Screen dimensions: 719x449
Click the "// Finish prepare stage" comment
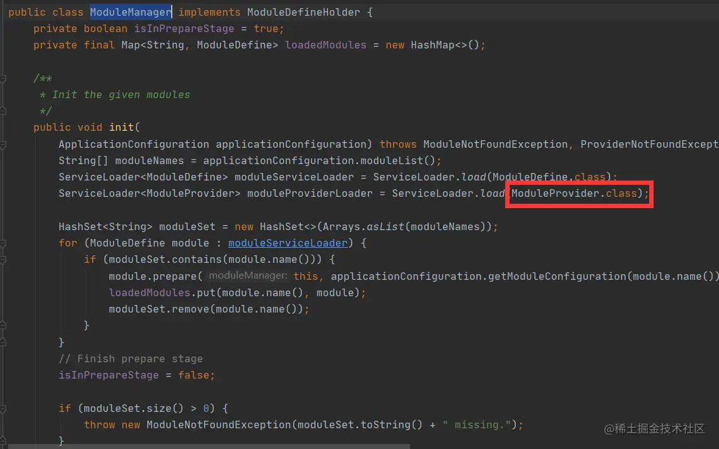point(131,358)
